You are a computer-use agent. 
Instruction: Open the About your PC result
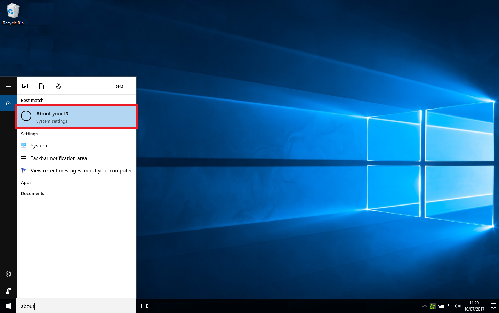77,117
